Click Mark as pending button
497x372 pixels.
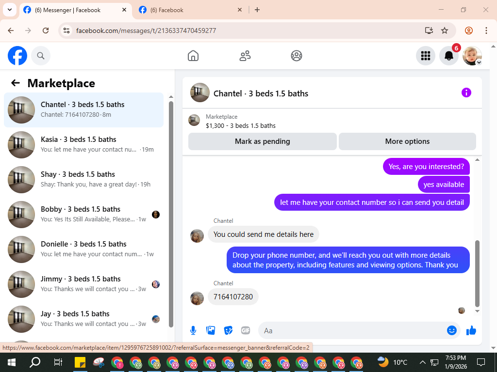(263, 141)
